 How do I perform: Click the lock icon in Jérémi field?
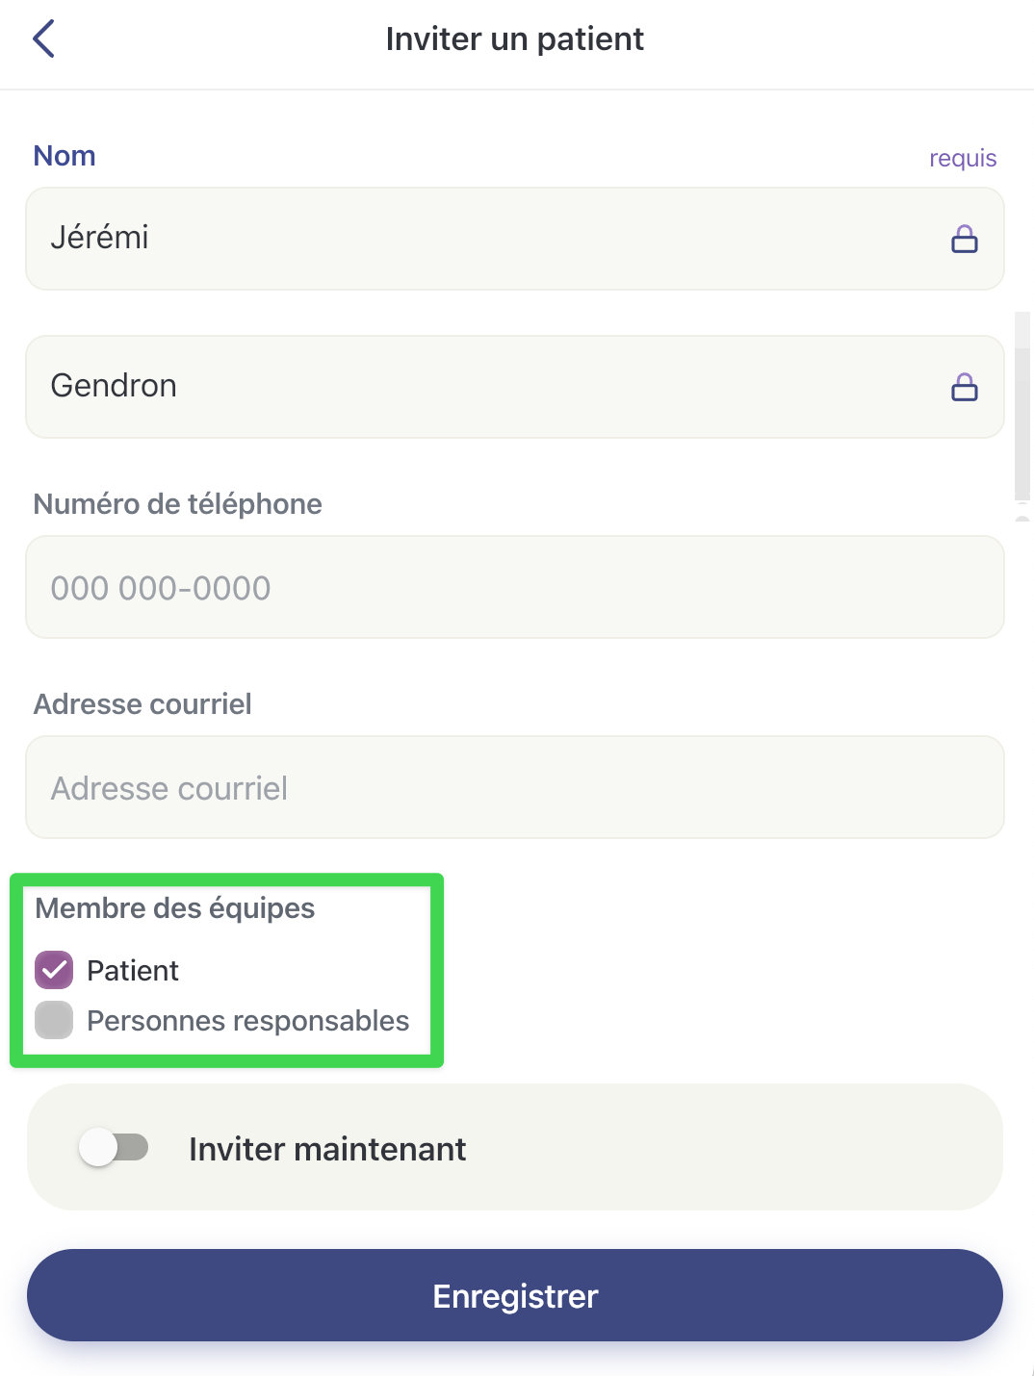tap(964, 239)
